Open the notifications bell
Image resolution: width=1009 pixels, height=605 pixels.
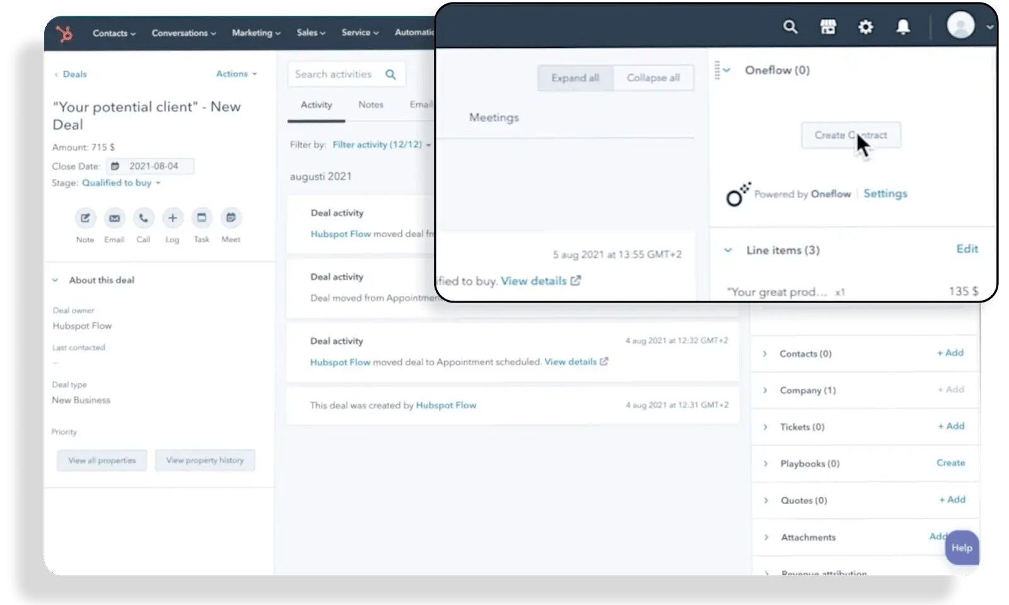[x=903, y=27]
